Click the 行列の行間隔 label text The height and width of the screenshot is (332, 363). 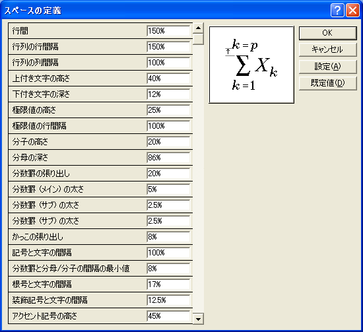[36, 47]
